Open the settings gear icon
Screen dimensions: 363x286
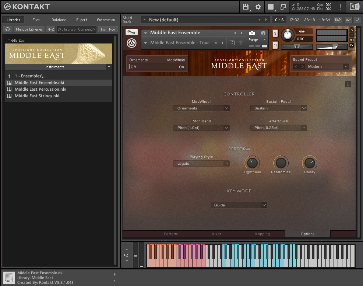[x=258, y=7]
